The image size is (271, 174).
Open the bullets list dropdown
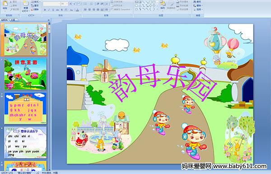(x=86, y=4)
